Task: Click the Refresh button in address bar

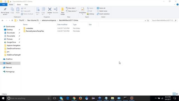Action: 148,20
